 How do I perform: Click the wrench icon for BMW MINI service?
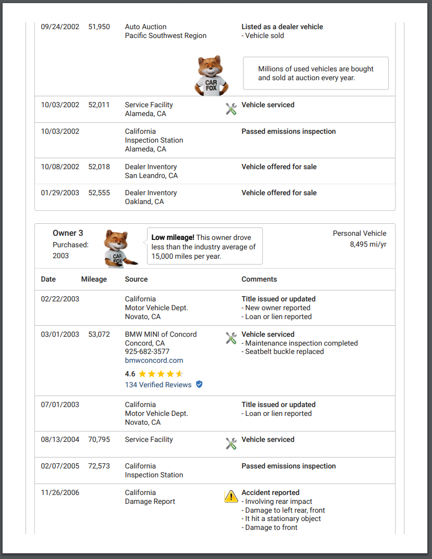coord(231,338)
